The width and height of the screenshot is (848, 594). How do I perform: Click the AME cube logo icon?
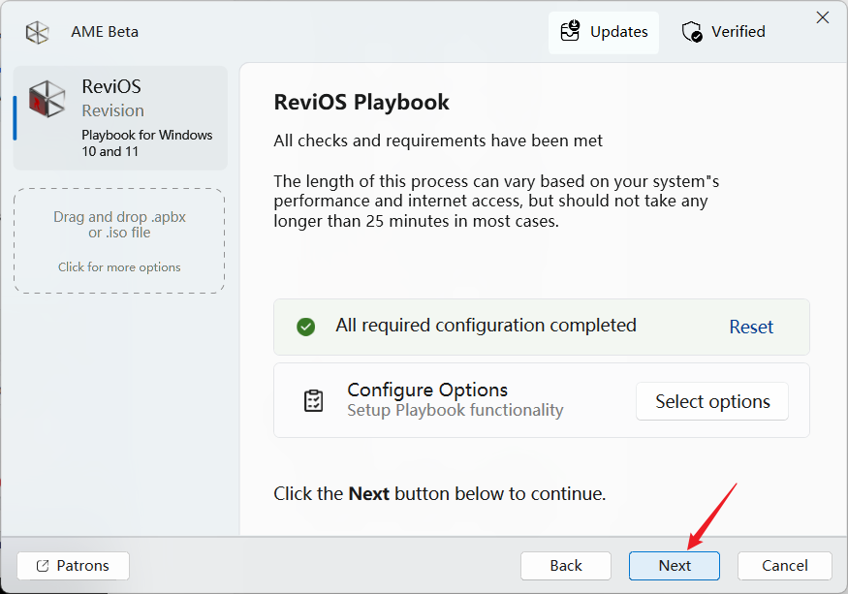[x=37, y=32]
